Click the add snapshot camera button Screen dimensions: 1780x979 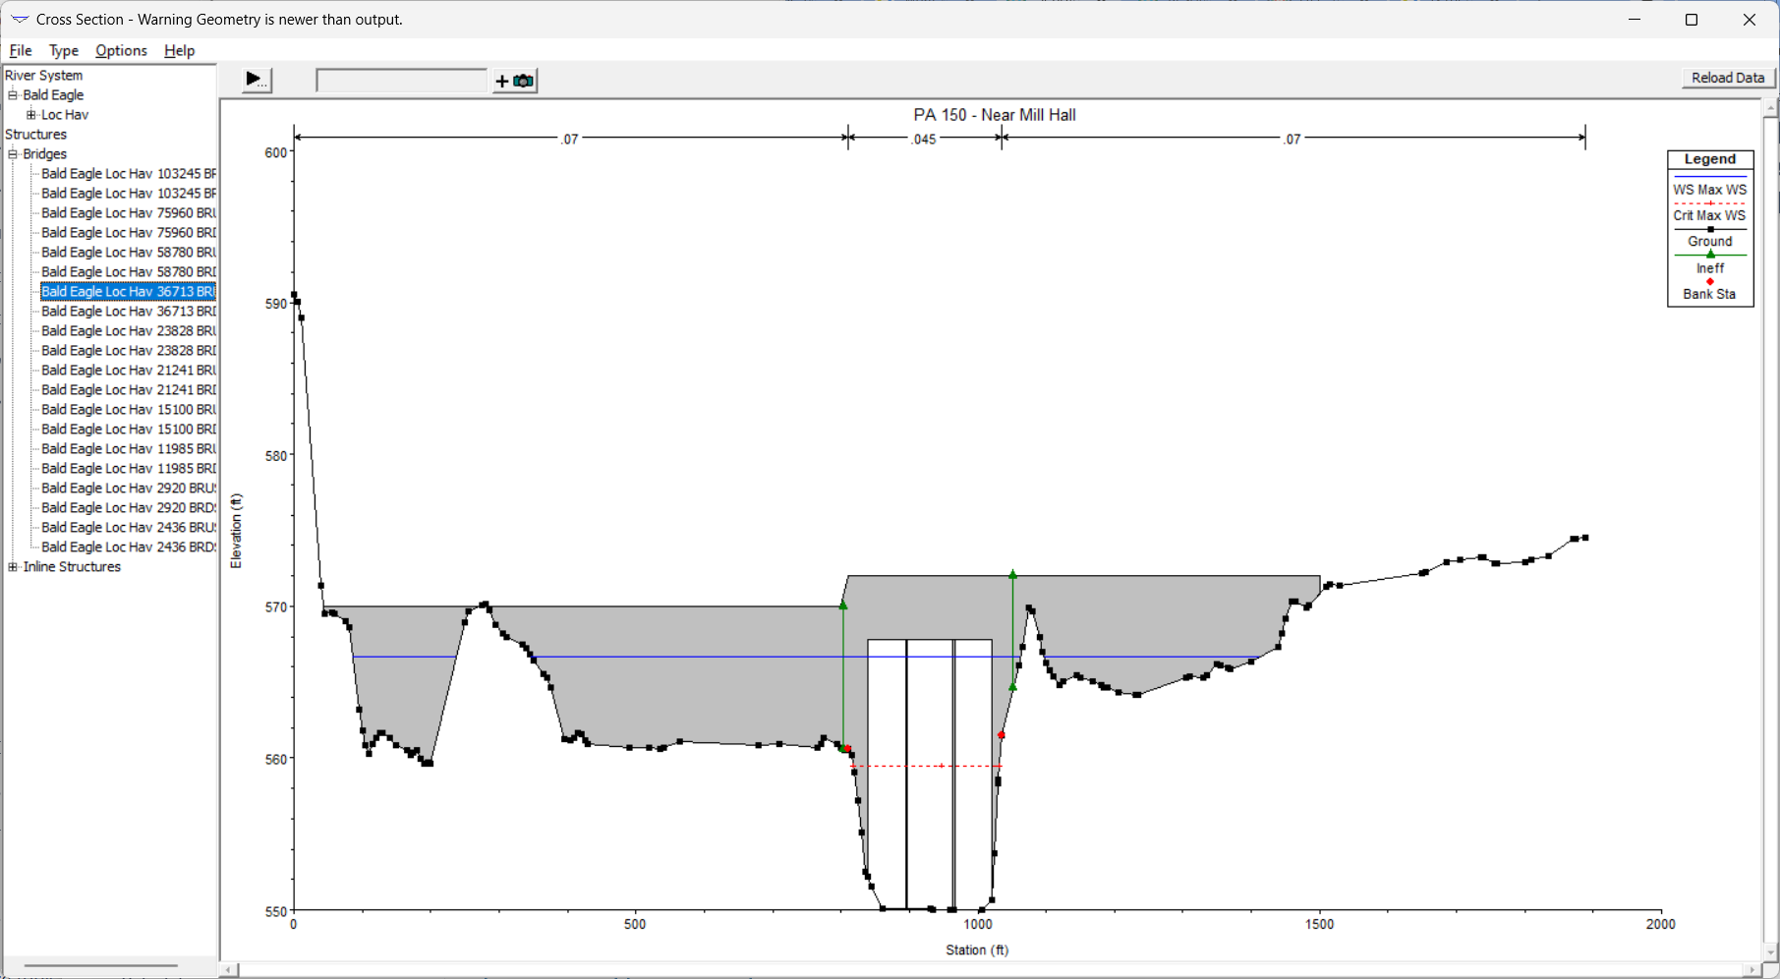[x=515, y=81]
